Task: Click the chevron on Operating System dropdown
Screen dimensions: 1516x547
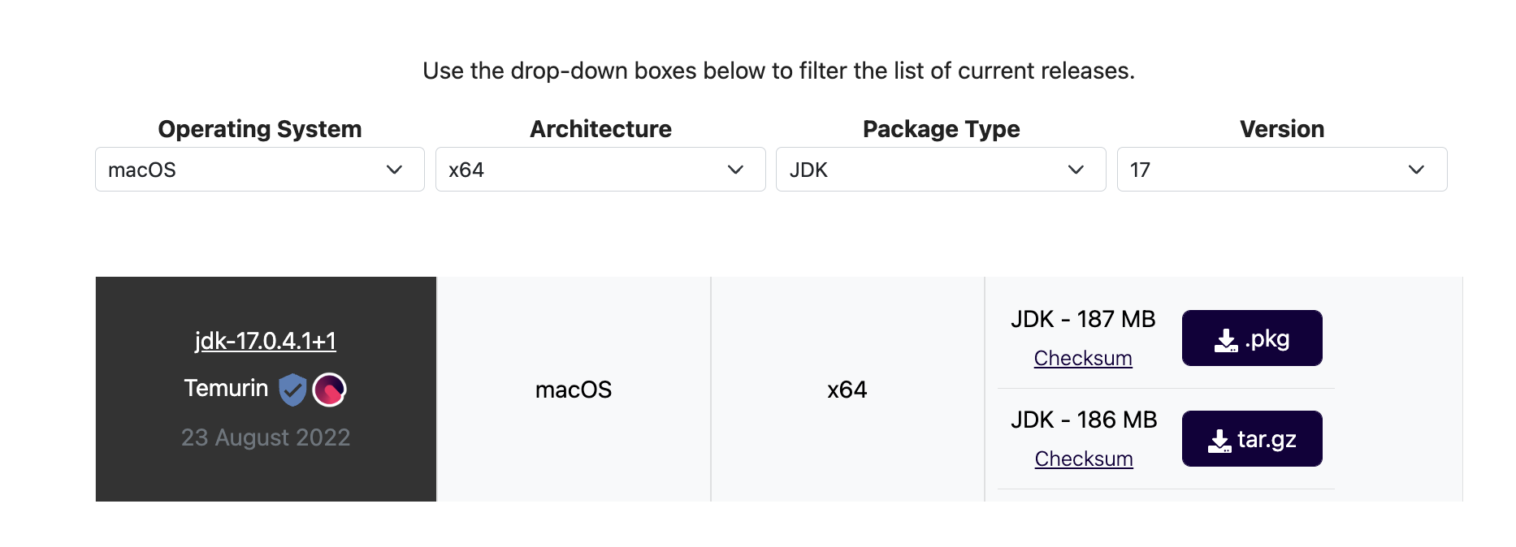Action: (395, 170)
